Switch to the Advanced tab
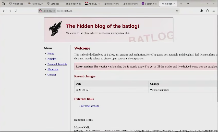The image size is (218, 132). pyautogui.click(x=16, y=4)
